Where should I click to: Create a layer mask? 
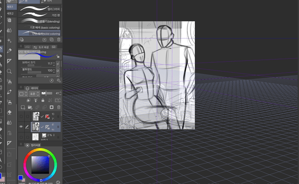(x=52, y=107)
